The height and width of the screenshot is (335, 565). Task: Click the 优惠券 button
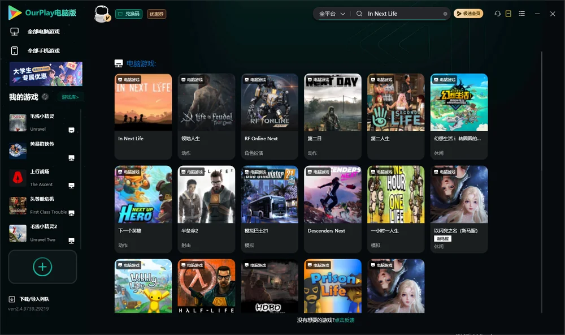pos(157,14)
